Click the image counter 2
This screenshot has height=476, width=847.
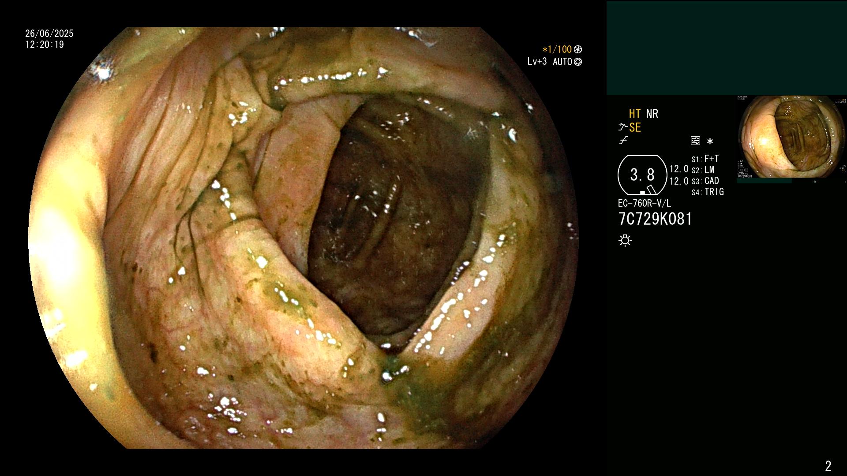(828, 466)
